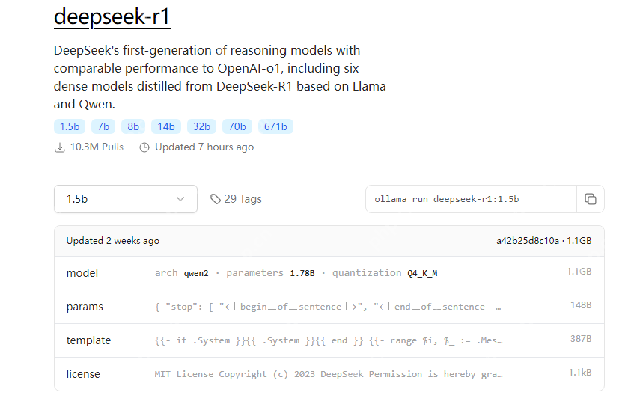The image size is (634, 404).
Task: Open the 29 Tags link
Action: click(x=236, y=199)
